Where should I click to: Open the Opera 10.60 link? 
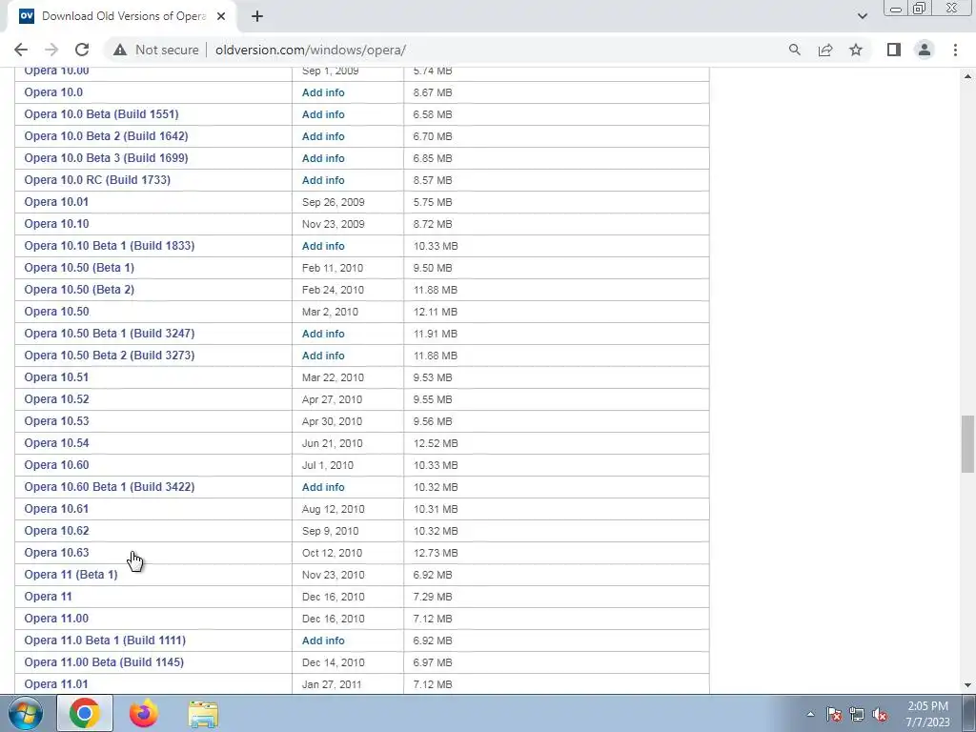click(56, 464)
